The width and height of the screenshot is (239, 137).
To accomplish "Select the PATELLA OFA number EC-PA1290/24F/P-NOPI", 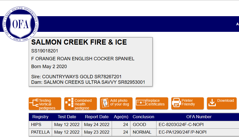I will pos(183,132).
